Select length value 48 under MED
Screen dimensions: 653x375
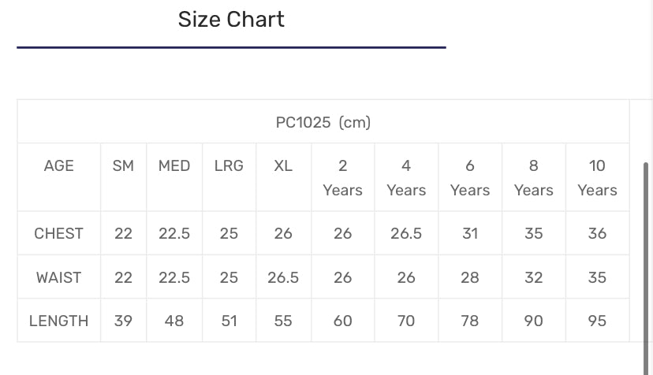[x=174, y=321]
